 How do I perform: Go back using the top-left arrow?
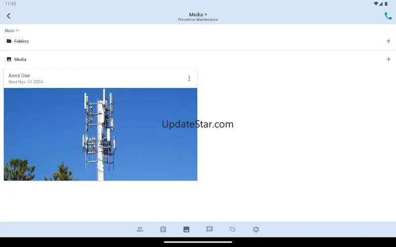coord(9,16)
